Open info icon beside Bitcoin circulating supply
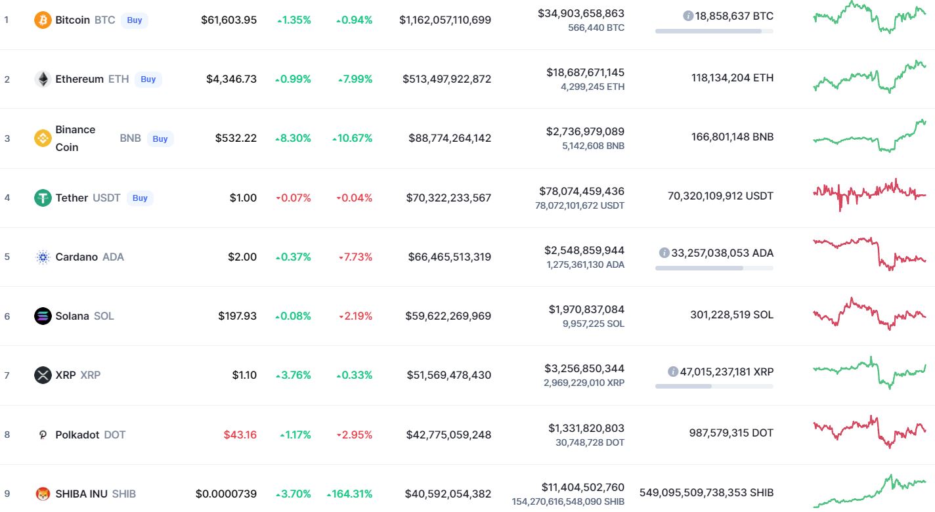This screenshot has width=935, height=512. [688, 16]
